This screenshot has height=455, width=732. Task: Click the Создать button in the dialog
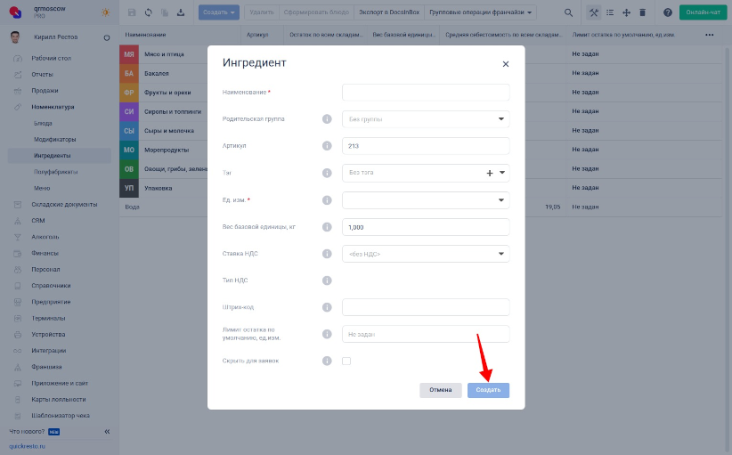pos(488,390)
